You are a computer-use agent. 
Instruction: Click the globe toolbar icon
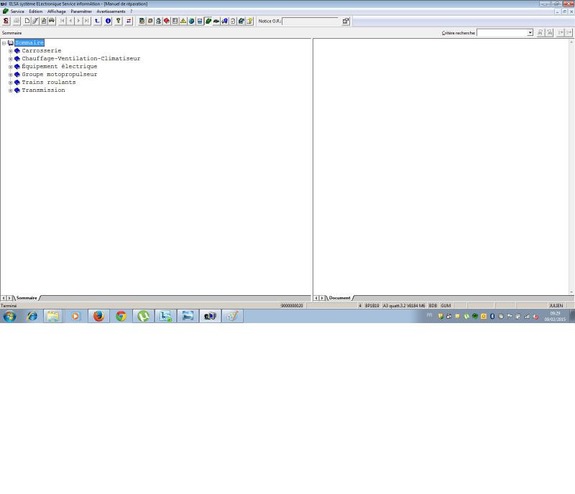click(x=191, y=21)
